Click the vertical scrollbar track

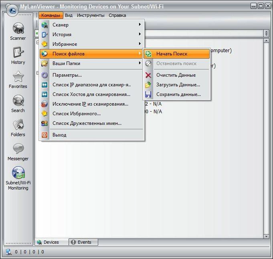pyautogui.click(x=266, y=139)
